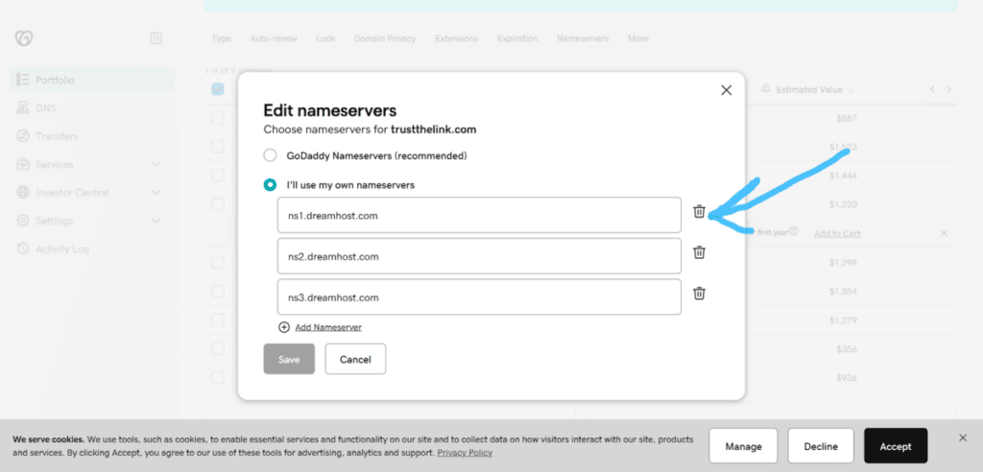Check the domain row valued $356

(x=218, y=348)
